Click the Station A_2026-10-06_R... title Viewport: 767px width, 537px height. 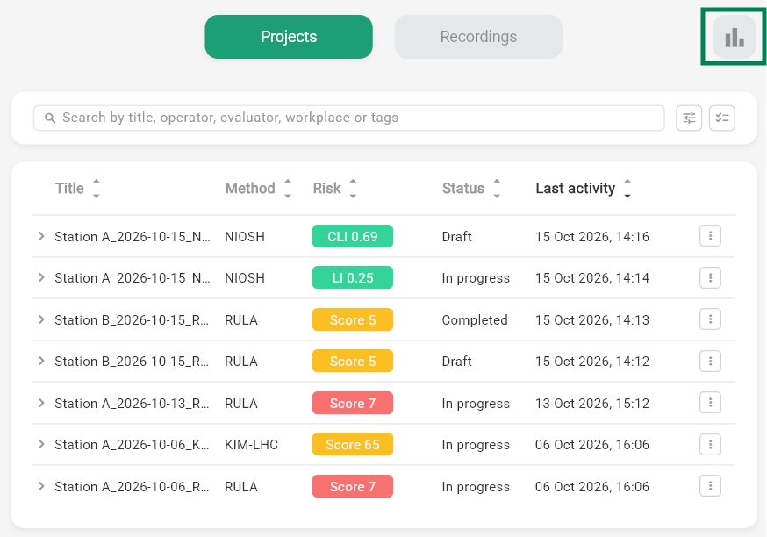click(x=132, y=487)
